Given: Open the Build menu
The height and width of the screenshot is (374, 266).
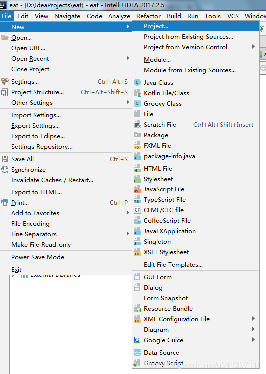Looking at the screenshot, I should [174, 16].
